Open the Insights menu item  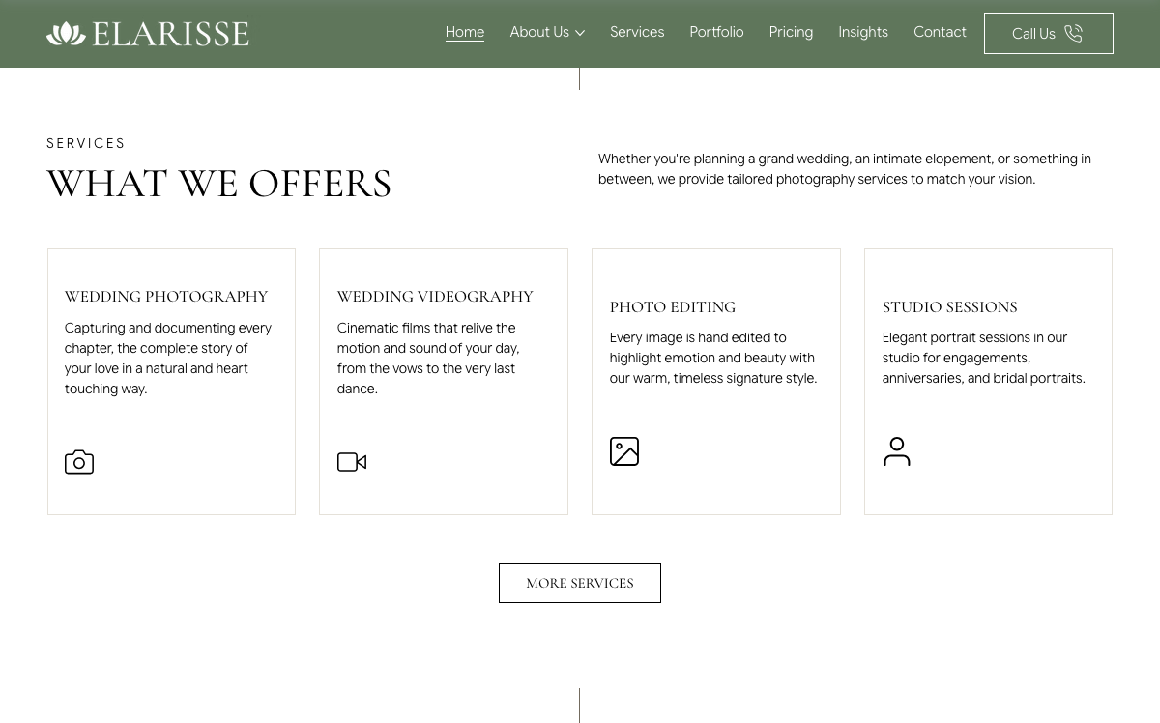(x=863, y=32)
